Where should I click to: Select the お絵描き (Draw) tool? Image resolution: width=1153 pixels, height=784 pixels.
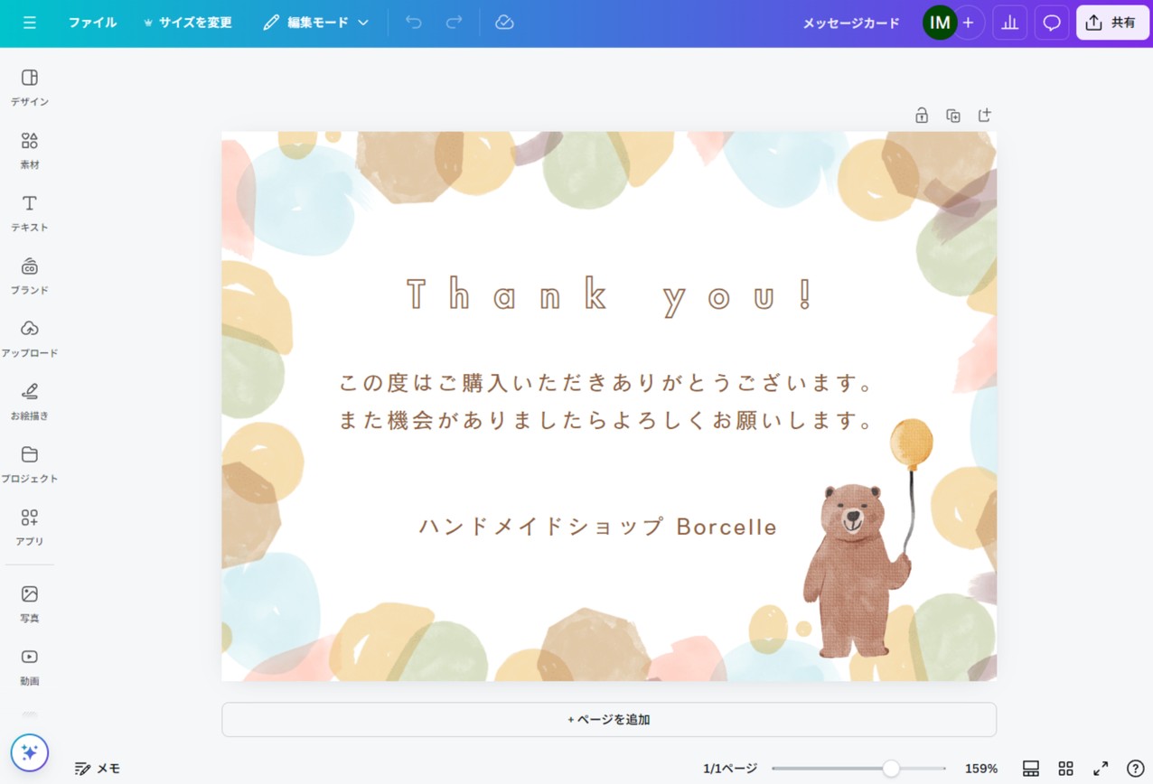(29, 401)
